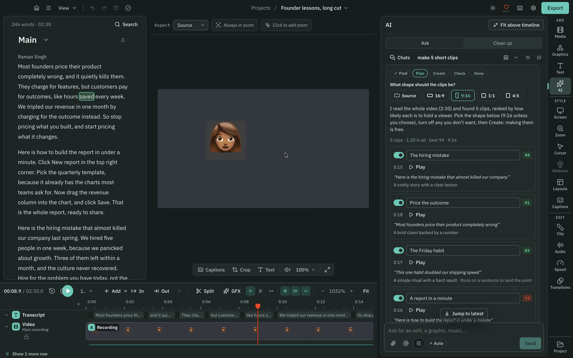The height and width of the screenshot is (358, 573).
Task: Open the Graphics panel
Action: pos(560,50)
